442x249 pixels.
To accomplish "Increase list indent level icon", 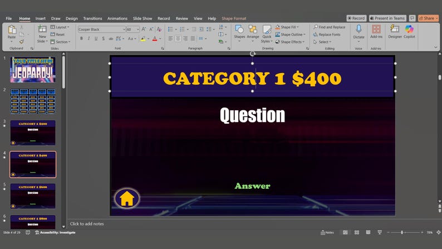I will pos(202,30).
